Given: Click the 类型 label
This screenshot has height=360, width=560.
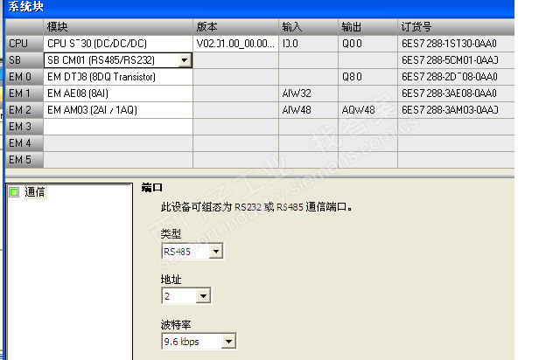Looking at the screenshot, I should 171,233.
